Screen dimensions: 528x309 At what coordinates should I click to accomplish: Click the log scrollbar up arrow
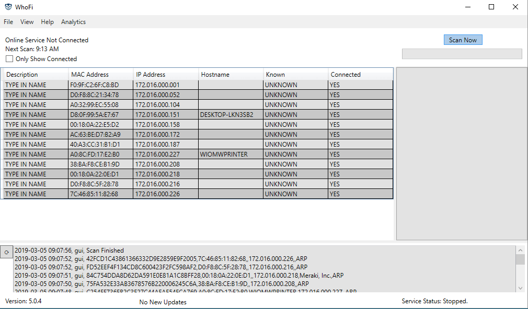520,250
